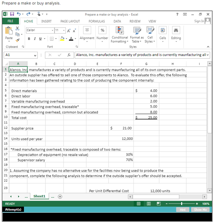The height and width of the screenshot is (223, 213).
Task: Click the Excel Help question mark
Action: 177,14
